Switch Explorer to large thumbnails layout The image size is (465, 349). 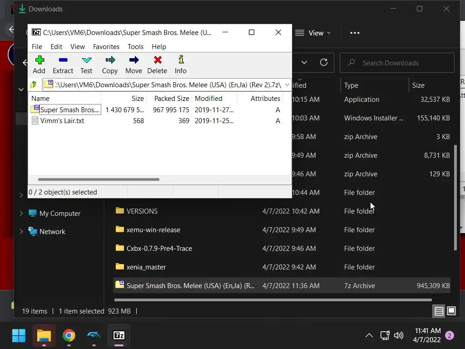(x=451, y=311)
